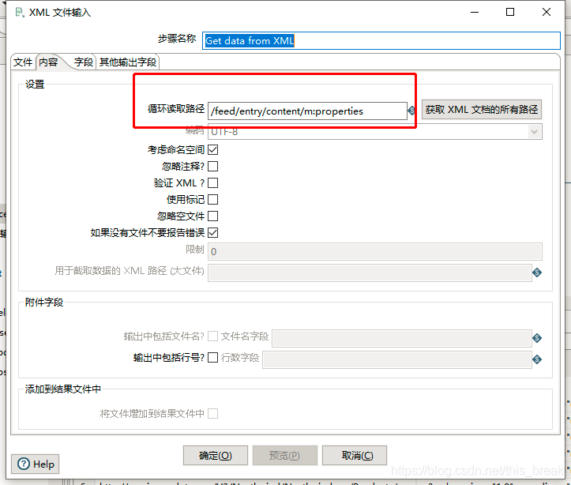Switch to the 内容 tab
Viewport: 571px width, 485px height.
pyautogui.click(x=48, y=62)
